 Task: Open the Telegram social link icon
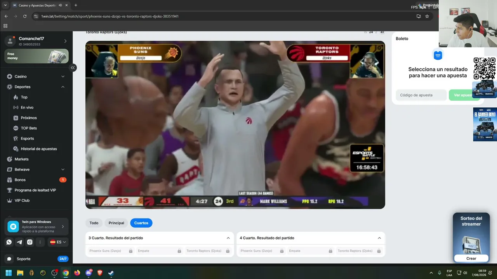(x=19, y=242)
